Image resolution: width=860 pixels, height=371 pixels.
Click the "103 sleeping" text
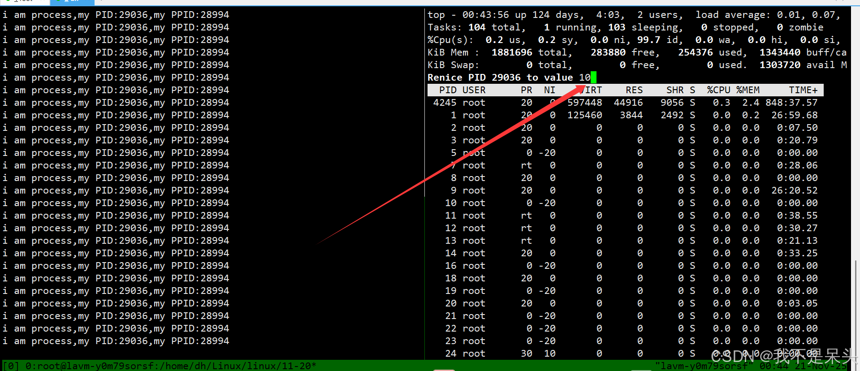click(x=643, y=27)
